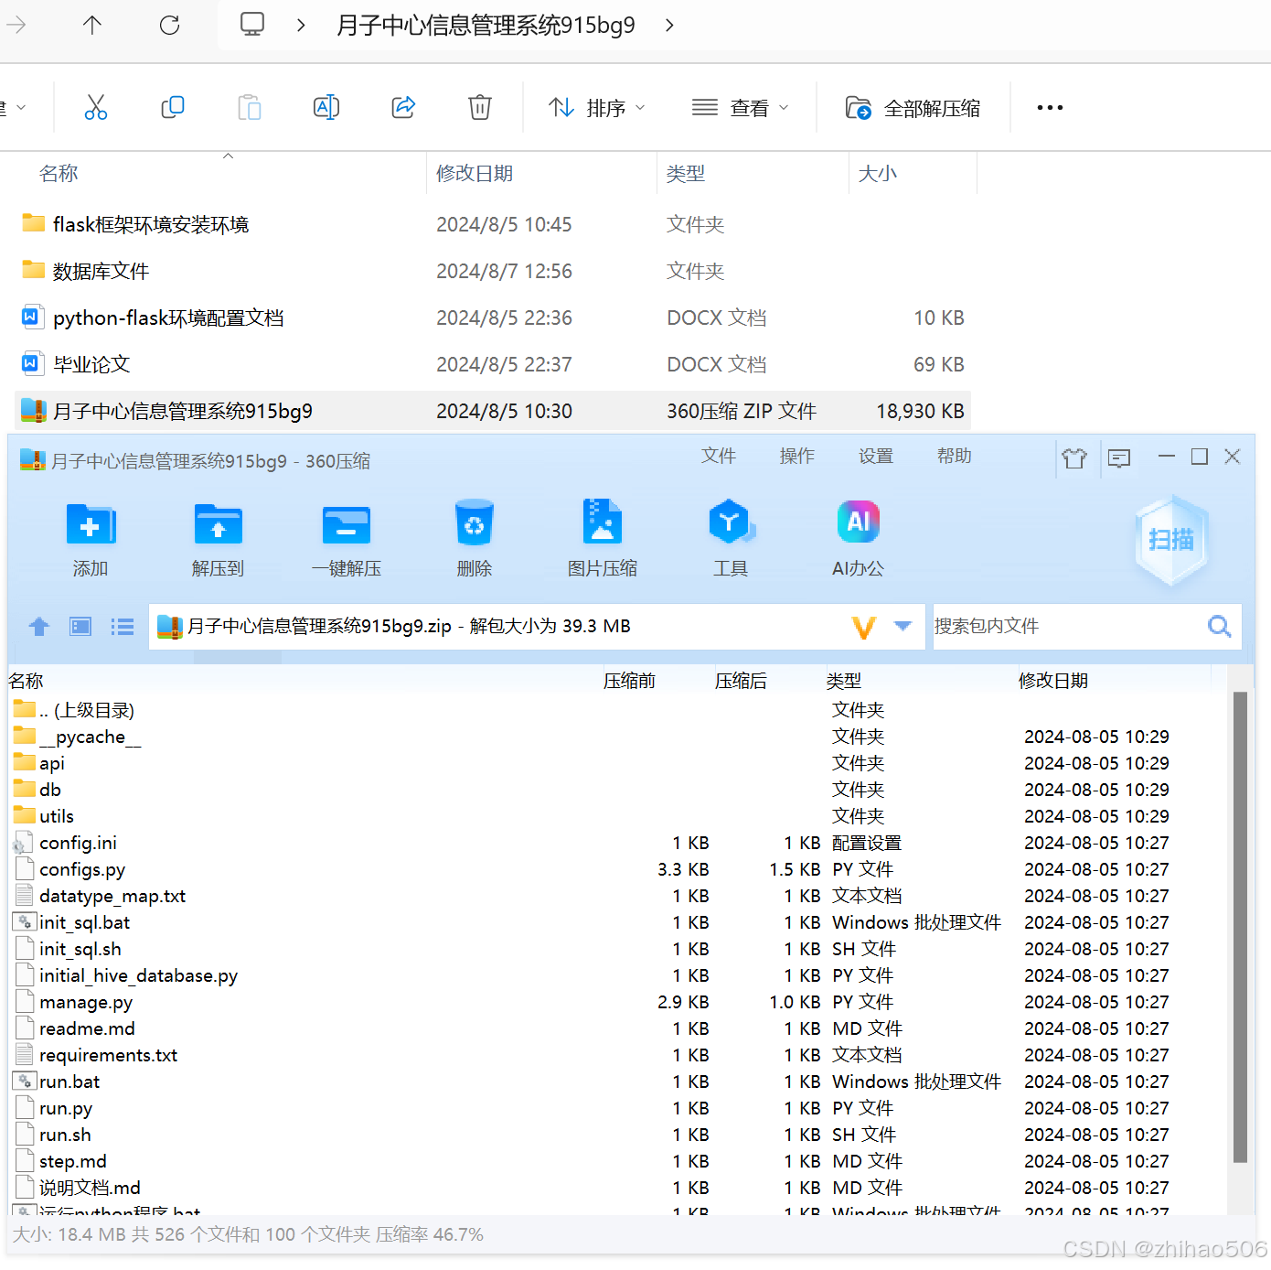This screenshot has height=1270, width=1271.
Task: Click the Cut scissors icon in Explorer toolbar
Action: tap(96, 107)
